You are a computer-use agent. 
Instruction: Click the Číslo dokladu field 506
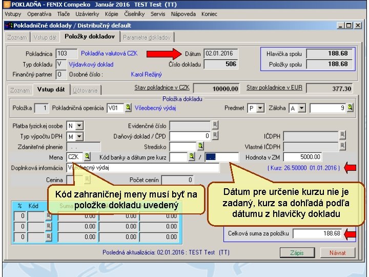[x=221, y=64]
